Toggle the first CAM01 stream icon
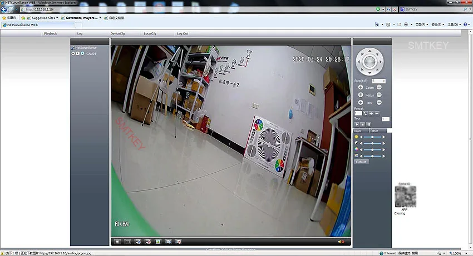The width and height of the screenshot is (473, 256). [x=73, y=53]
